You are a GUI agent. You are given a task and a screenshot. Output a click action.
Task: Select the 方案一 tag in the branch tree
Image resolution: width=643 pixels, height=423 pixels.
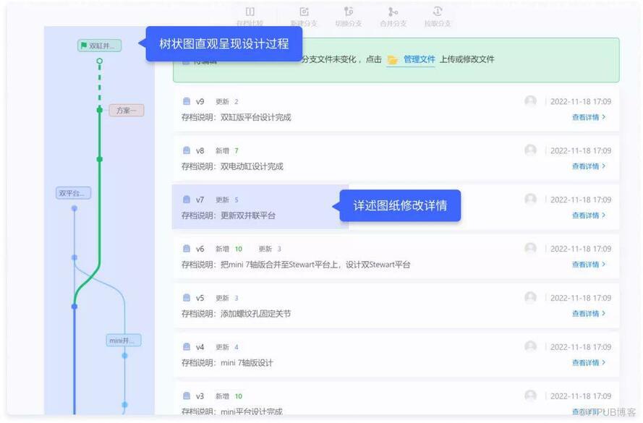[127, 111]
